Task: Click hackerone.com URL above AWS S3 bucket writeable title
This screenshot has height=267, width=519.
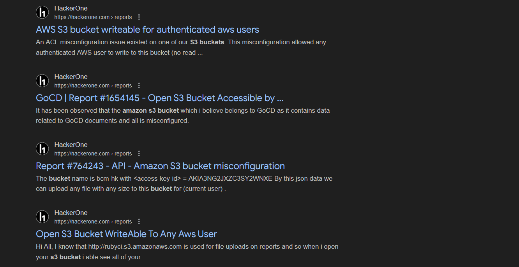Action: [x=93, y=17]
